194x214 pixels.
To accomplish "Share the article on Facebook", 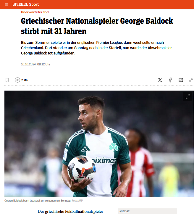I will point(170,80).
